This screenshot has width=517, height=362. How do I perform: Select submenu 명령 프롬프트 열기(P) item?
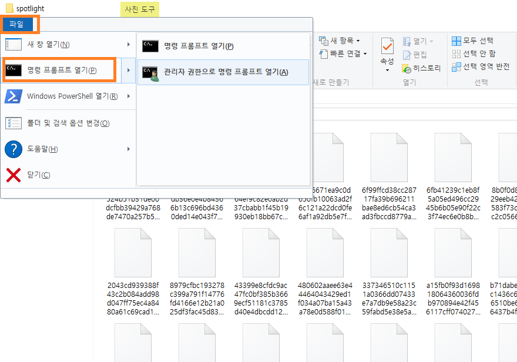[223, 46]
